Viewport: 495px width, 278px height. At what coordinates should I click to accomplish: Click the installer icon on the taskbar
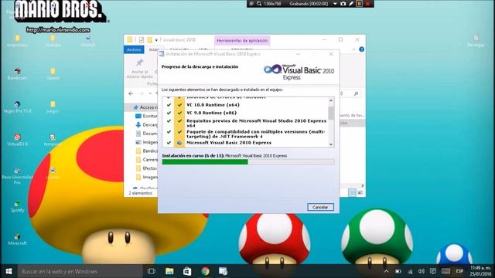coord(224,271)
